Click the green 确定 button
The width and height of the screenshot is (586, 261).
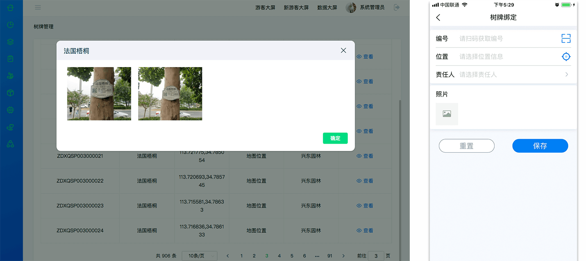tap(335, 138)
